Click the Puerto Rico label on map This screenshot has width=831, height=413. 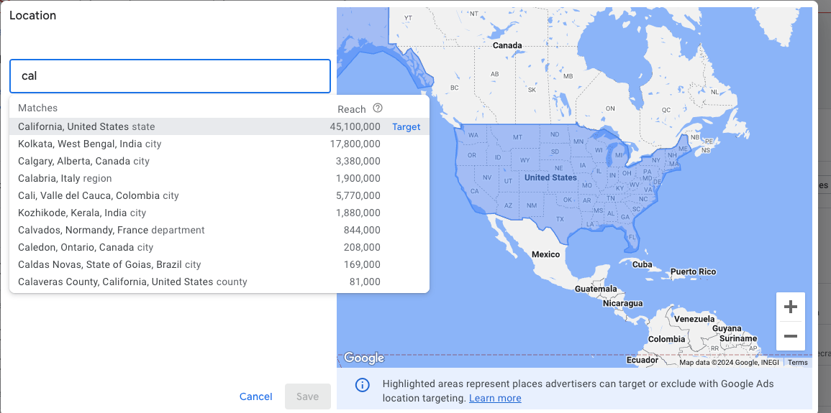693,272
